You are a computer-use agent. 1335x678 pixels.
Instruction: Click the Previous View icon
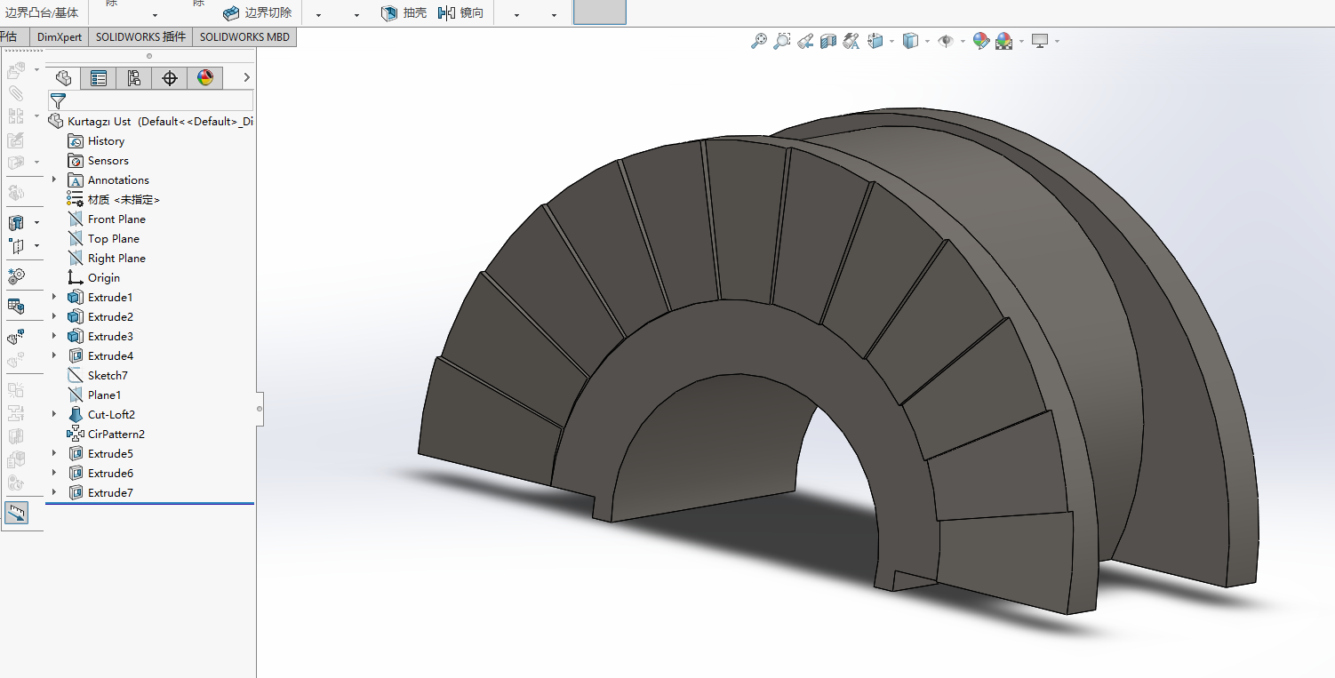click(x=805, y=41)
